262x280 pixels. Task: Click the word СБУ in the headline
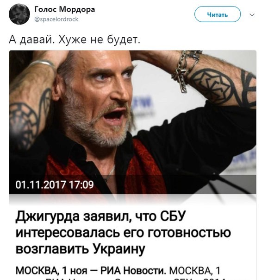coord(173,216)
